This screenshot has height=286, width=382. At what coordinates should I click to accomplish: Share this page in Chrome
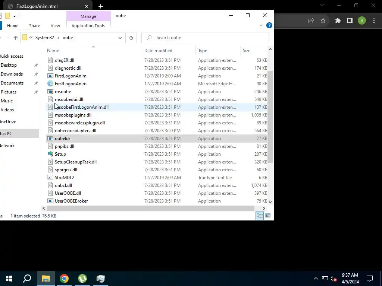pyautogui.click(x=311, y=21)
